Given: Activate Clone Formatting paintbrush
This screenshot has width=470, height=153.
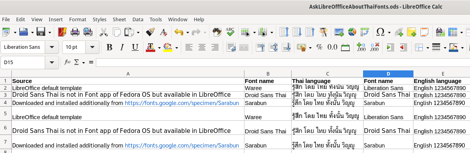Looking at the screenshot, I should tap(150, 32).
